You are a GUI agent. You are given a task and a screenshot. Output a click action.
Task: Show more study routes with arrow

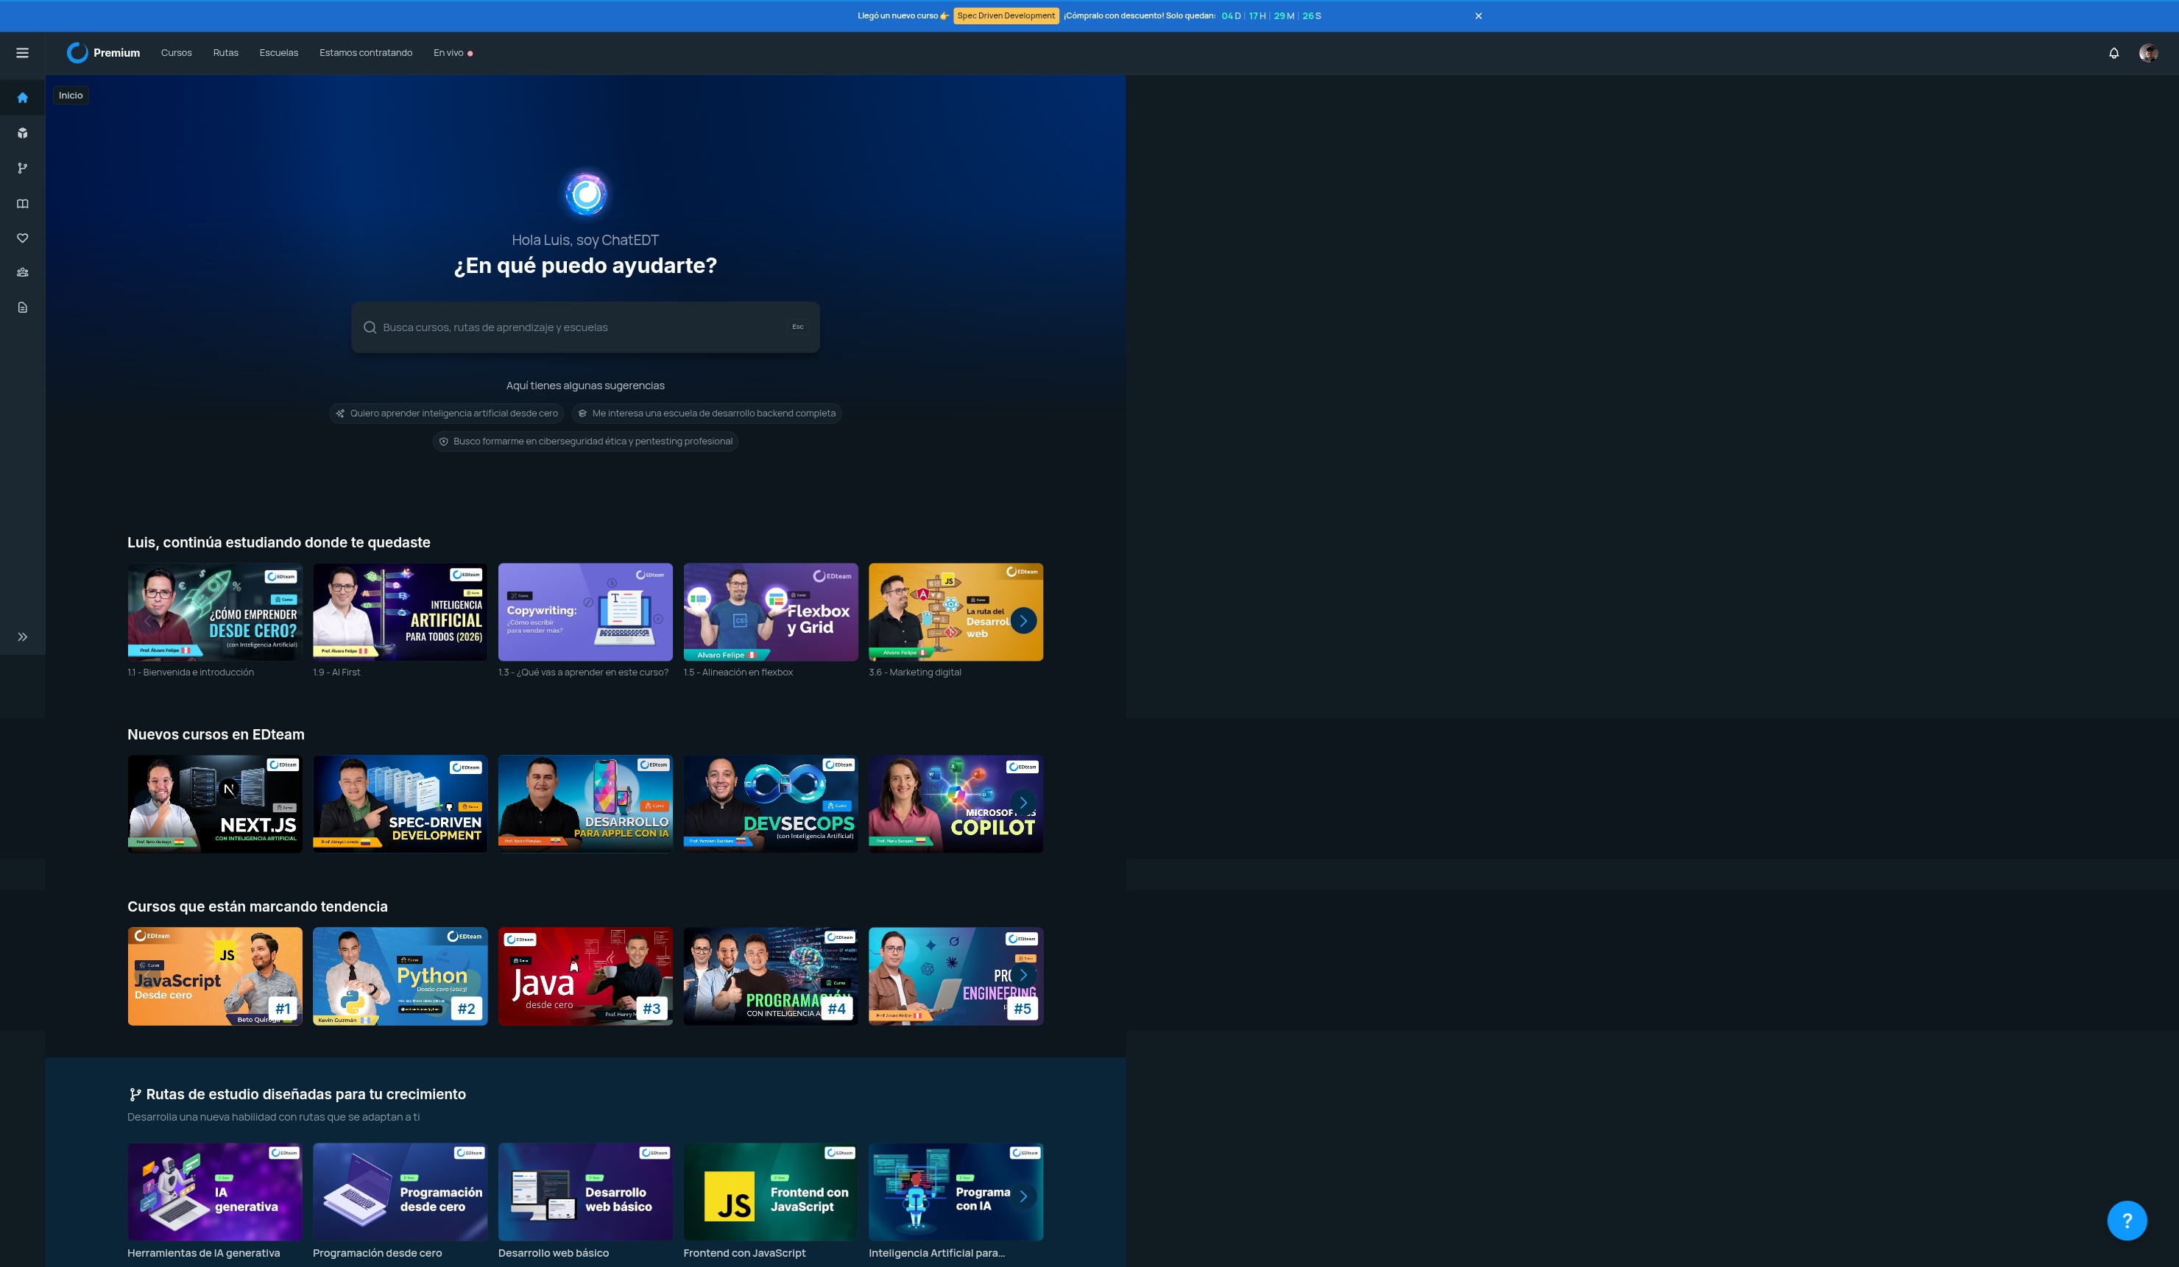click(1023, 1196)
